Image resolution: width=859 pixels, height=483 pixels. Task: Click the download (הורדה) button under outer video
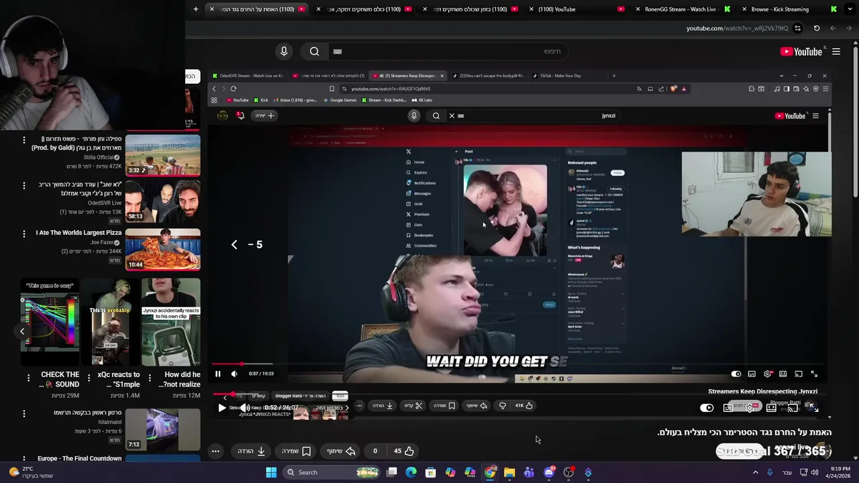click(x=252, y=451)
